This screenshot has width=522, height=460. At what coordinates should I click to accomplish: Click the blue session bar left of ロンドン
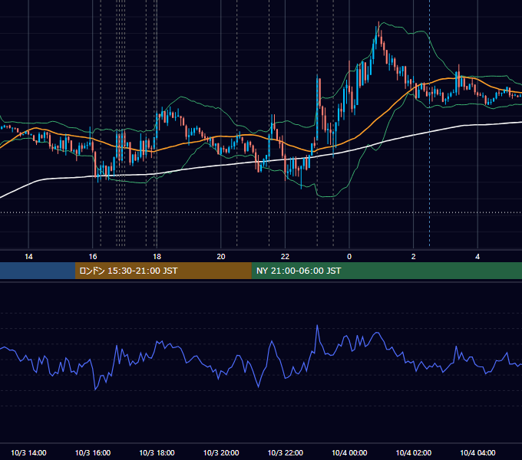38,271
